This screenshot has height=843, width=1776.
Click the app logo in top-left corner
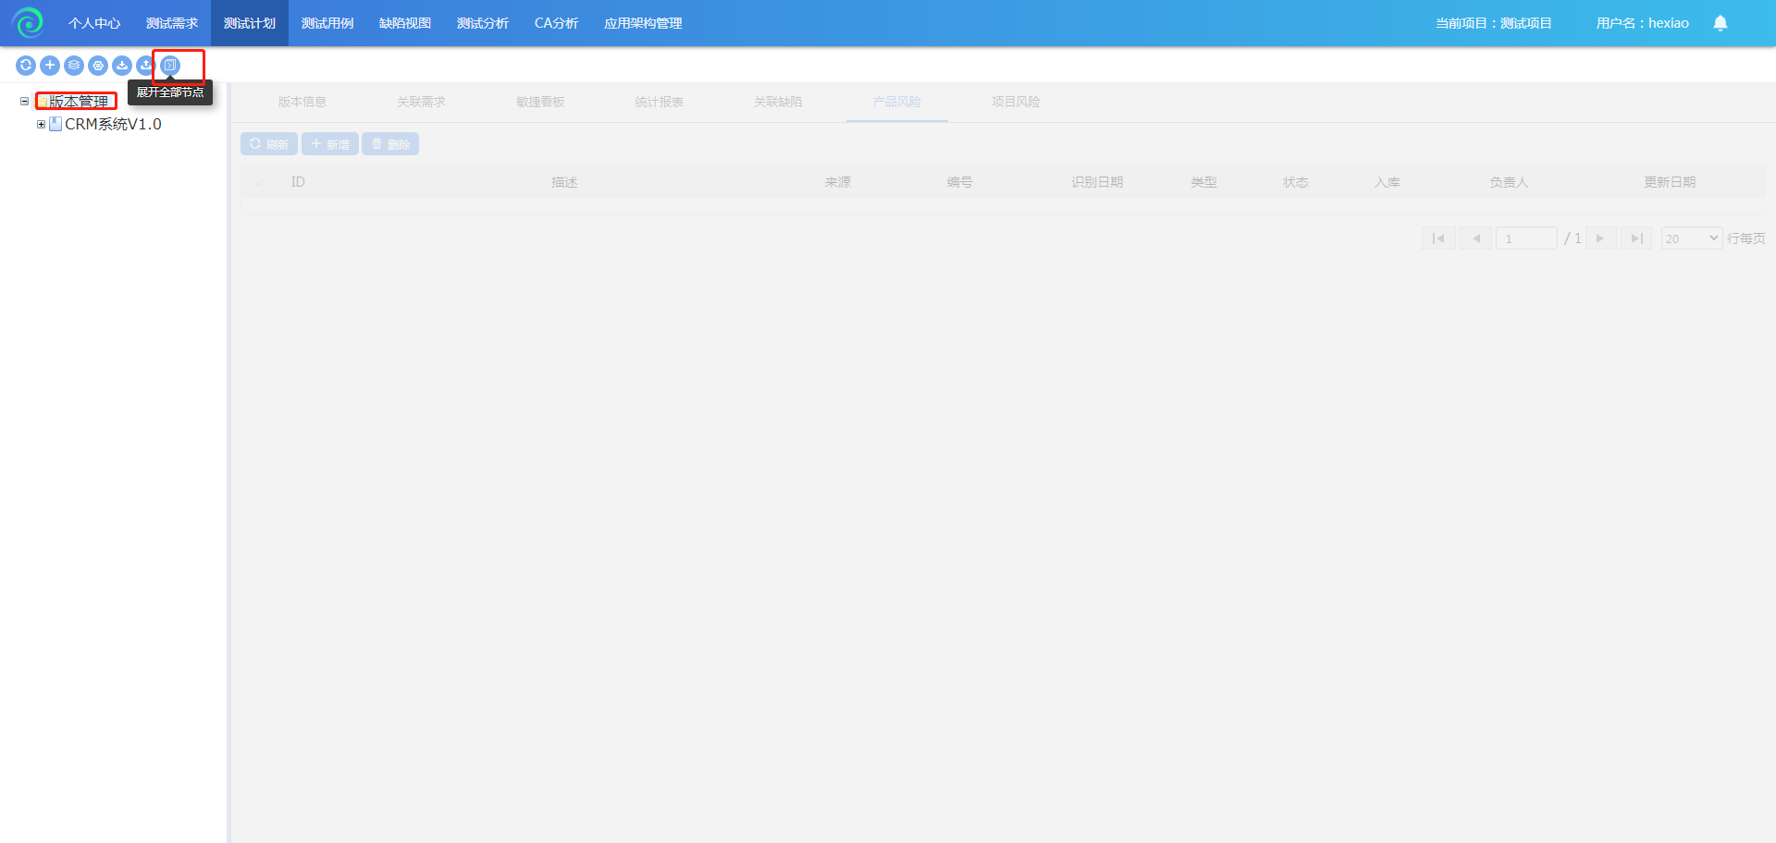(x=28, y=23)
